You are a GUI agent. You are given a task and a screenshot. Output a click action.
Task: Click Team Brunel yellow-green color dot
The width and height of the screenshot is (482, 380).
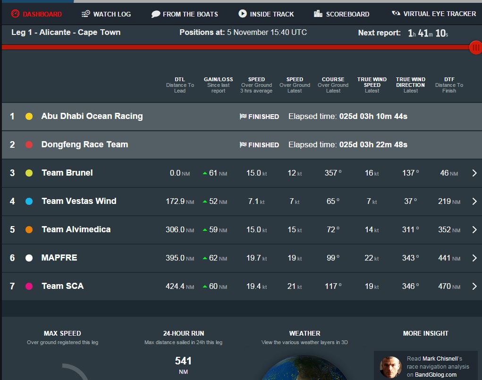tap(29, 173)
